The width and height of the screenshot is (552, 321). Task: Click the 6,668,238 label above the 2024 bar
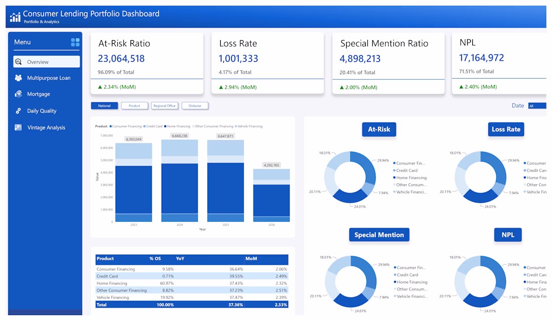(x=180, y=136)
